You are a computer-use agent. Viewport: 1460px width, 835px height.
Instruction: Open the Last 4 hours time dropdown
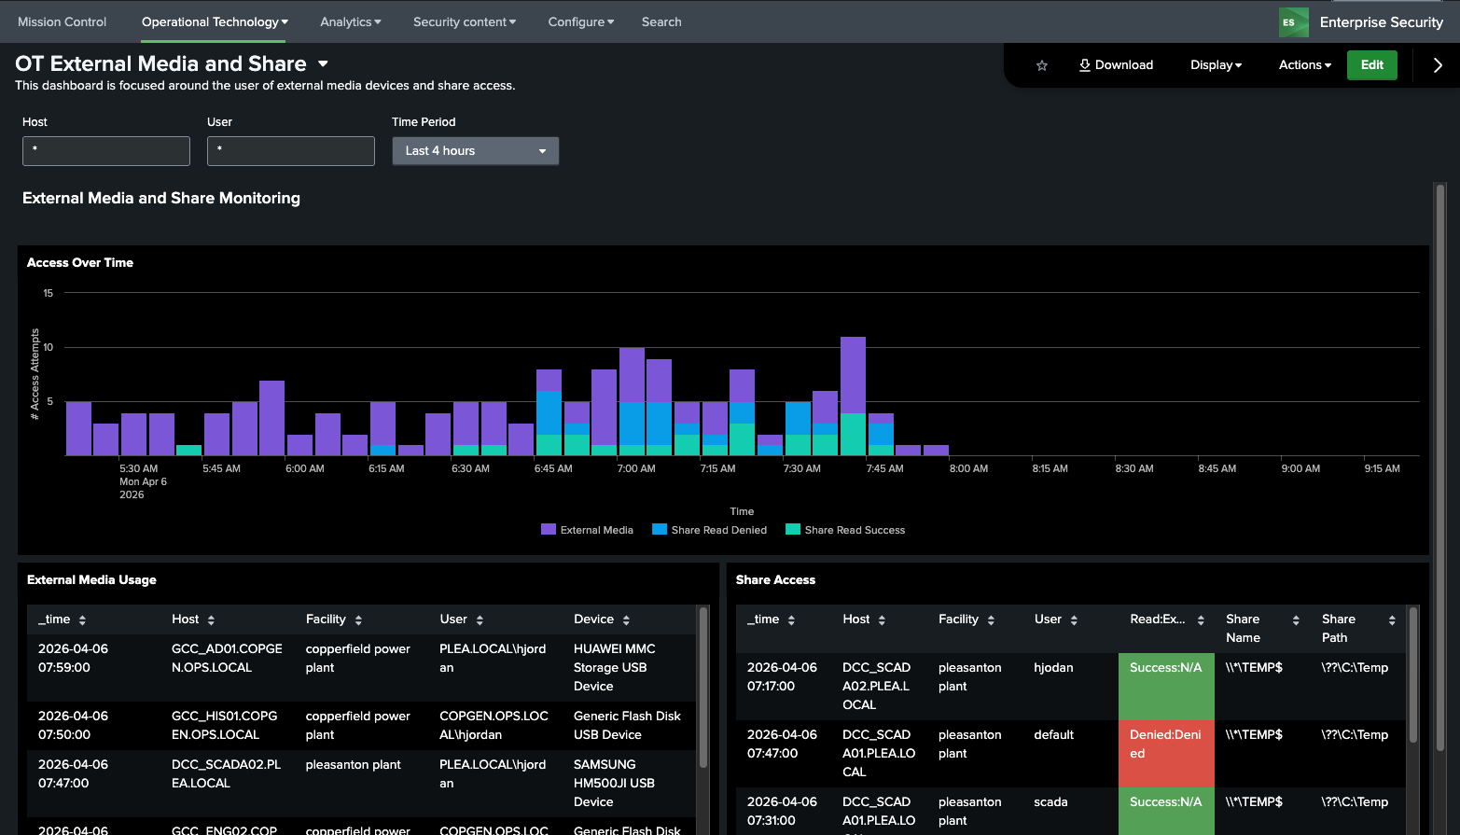click(475, 151)
